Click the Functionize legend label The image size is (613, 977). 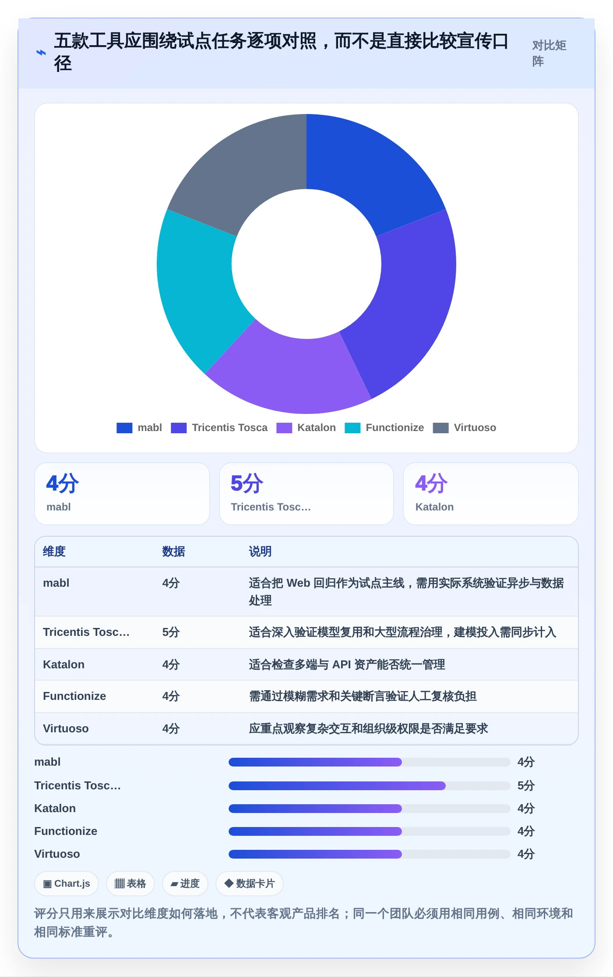pos(395,428)
